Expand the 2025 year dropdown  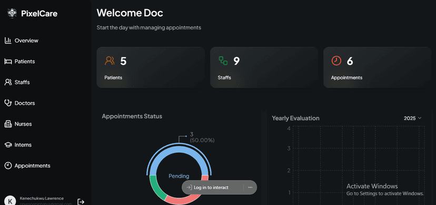point(413,118)
